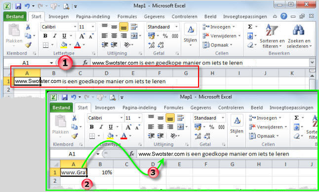Switch to the Formules ribbon tab
This screenshot has width=319, height=192.
(x=127, y=17)
